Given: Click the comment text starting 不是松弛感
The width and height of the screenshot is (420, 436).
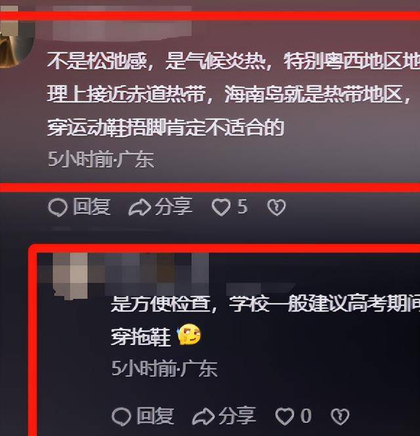Looking at the screenshot, I should 234,94.
